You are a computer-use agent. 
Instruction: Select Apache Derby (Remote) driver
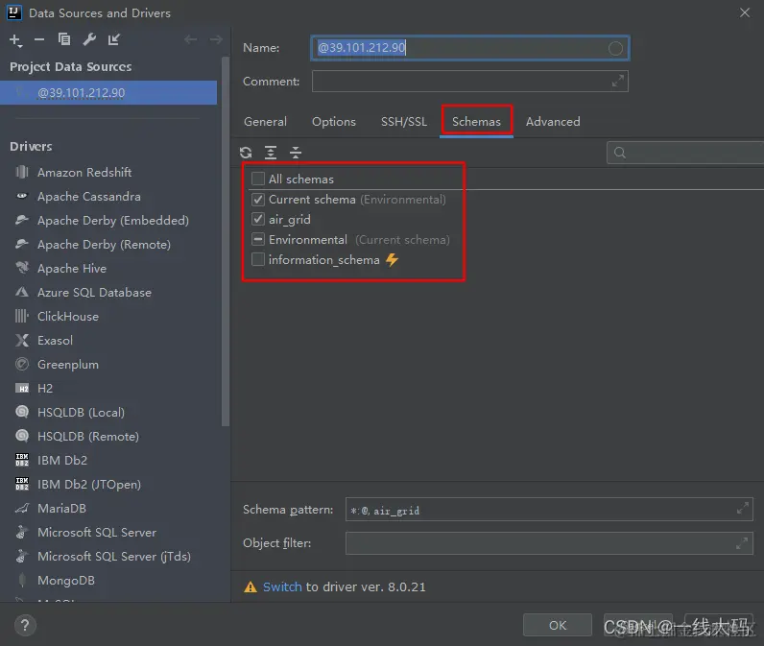pos(104,244)
